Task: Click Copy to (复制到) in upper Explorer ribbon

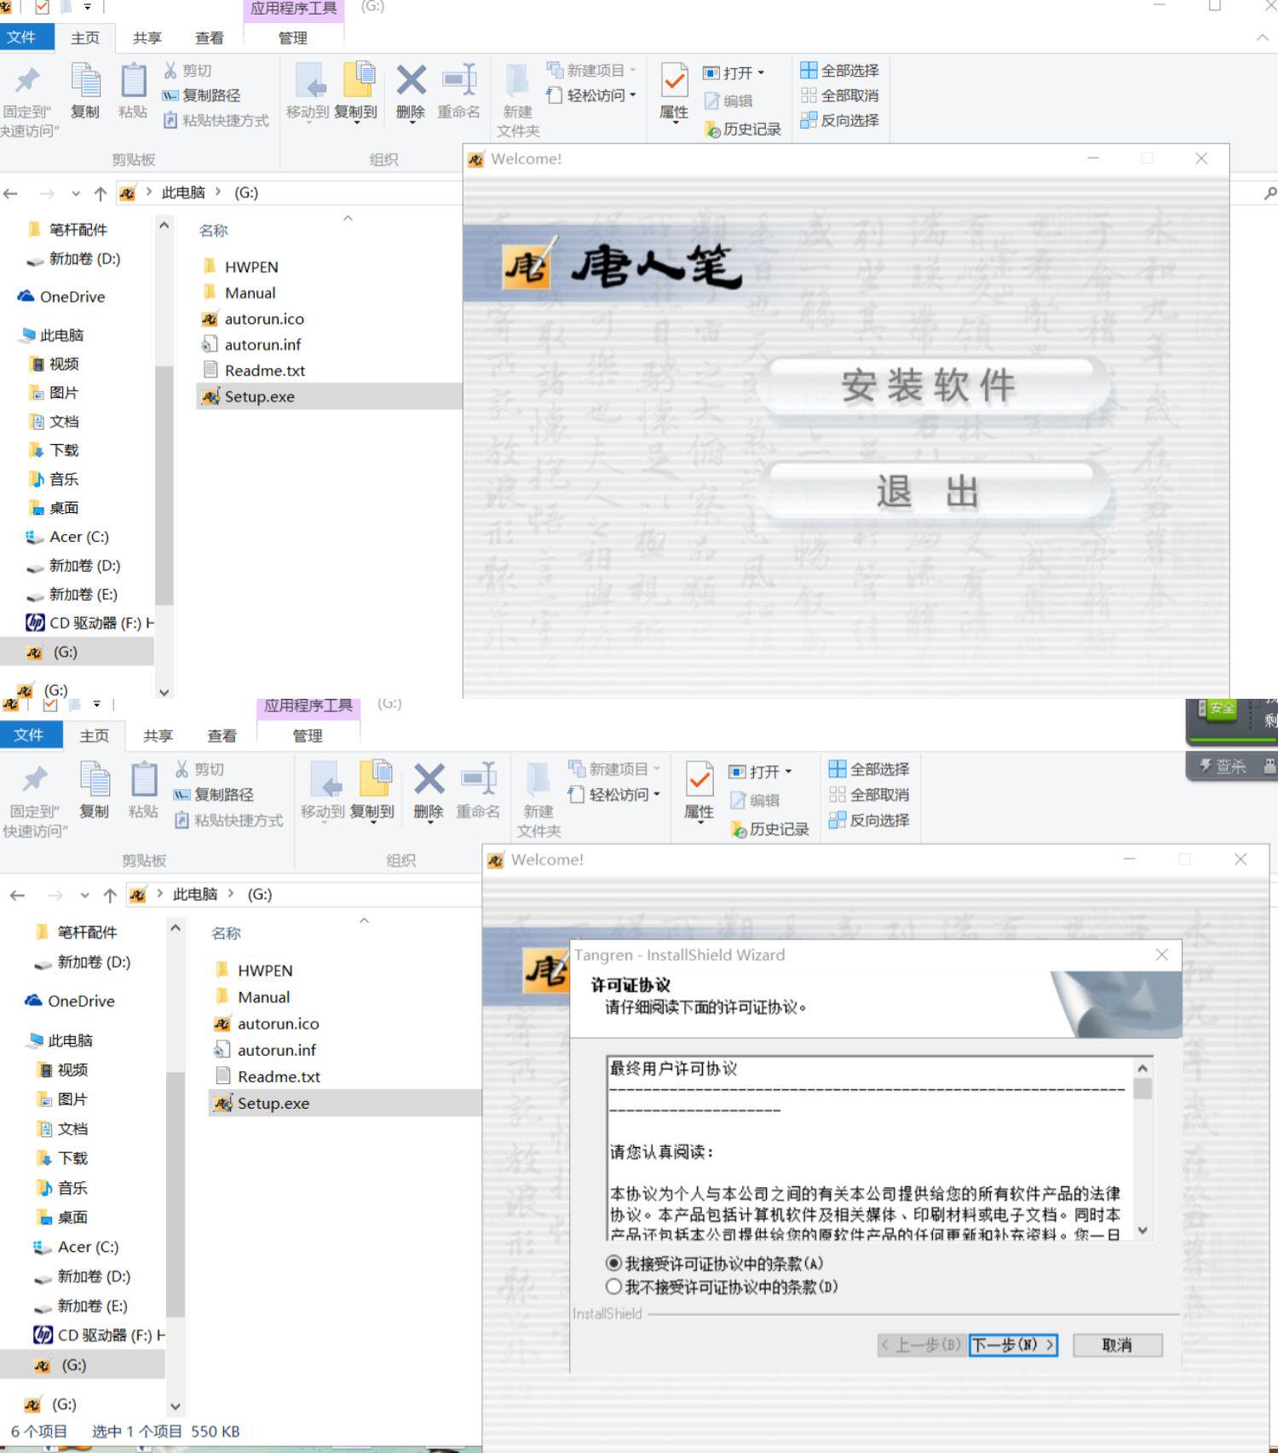Action: click(x=356, y=91)
